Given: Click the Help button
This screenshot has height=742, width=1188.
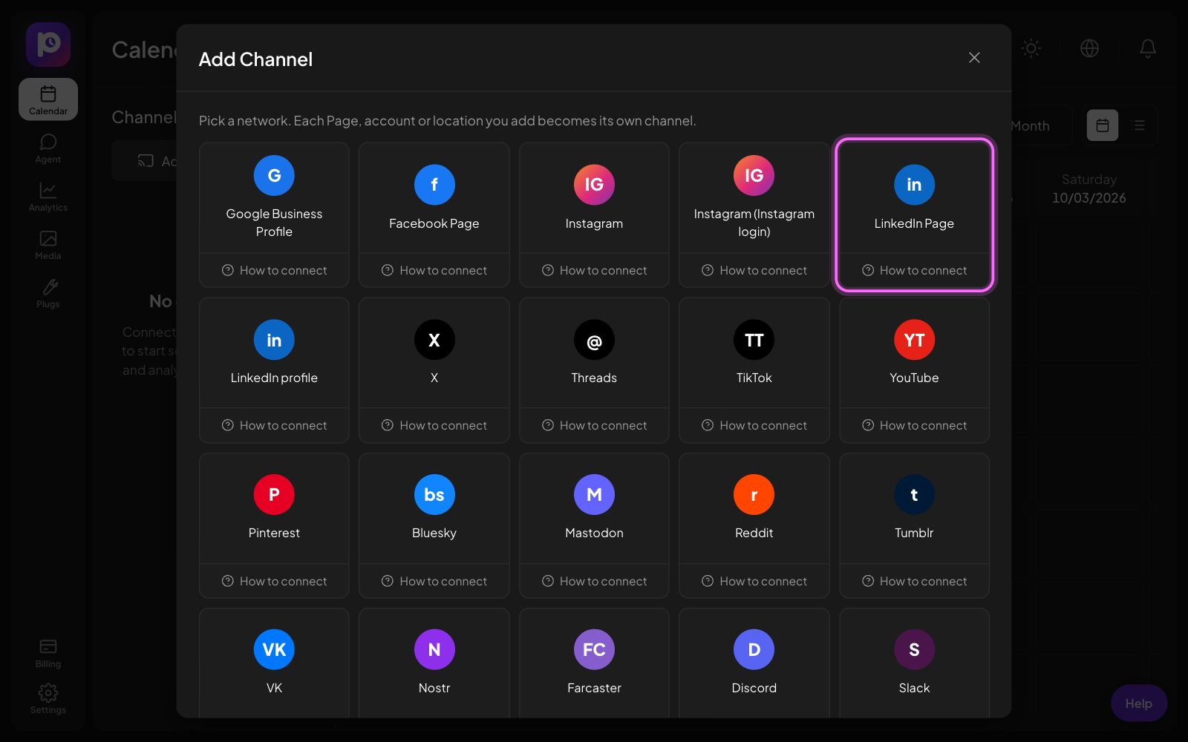Looking at the screenshot, I should click(1139, 703).
